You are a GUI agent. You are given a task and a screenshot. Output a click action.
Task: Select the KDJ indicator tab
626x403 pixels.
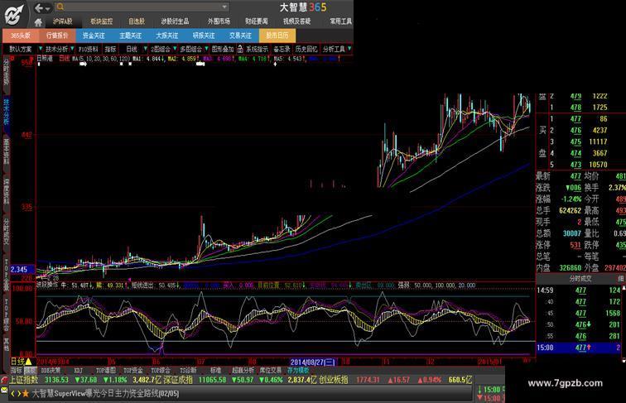[x=78, y=371]
